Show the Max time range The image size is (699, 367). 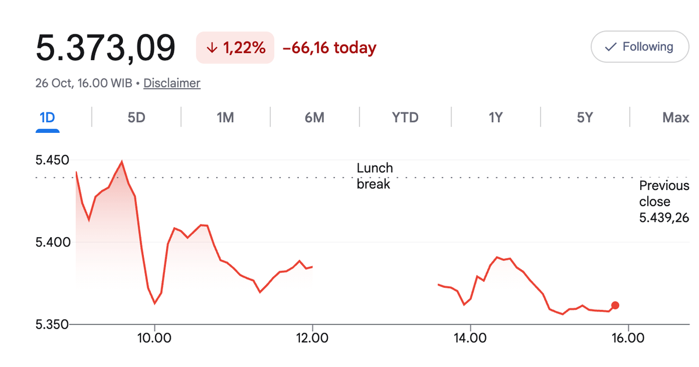tap(676, 118)
